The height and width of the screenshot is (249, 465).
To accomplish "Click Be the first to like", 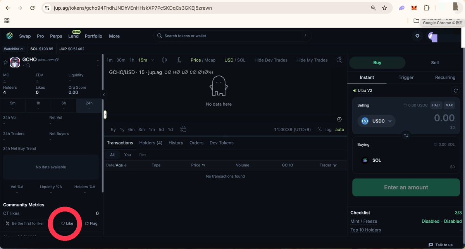I will (25, 223).
